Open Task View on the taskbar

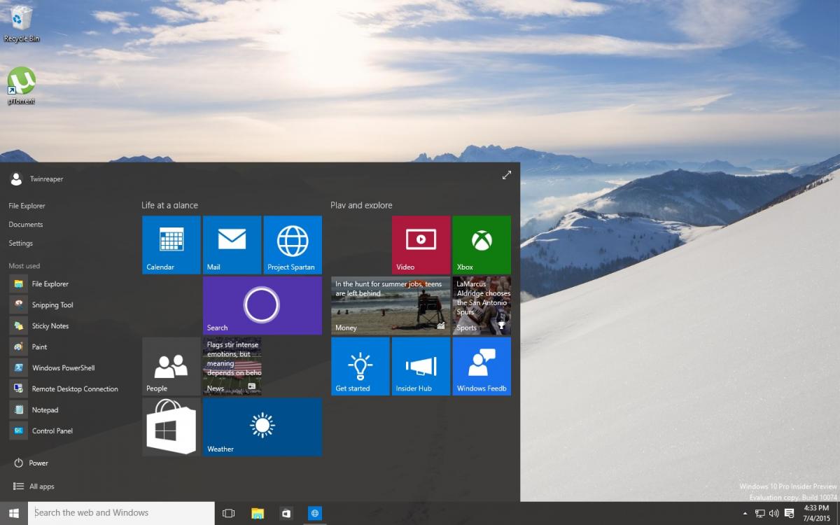click(228, 513)
